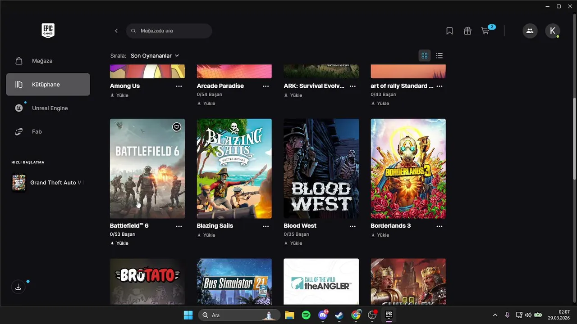Image resolution: width=577 pixels, height=324 pixels.
Task: Open more options for ARK: Survival Evolved
Action: [353, 86]
